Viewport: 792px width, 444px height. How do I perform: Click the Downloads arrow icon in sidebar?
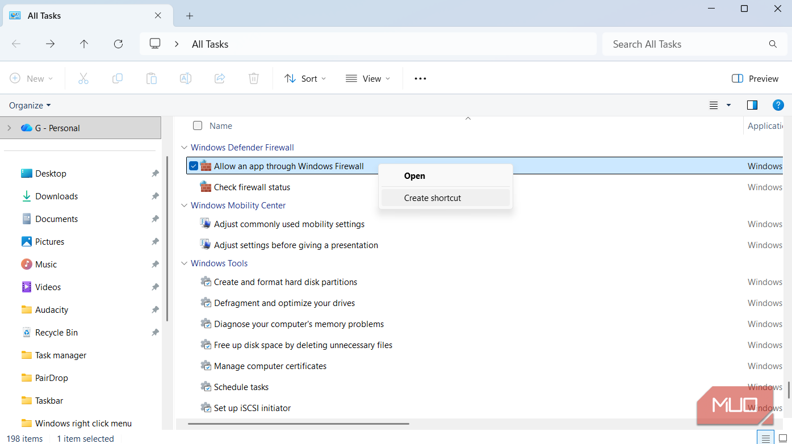click(x=27, y=196)
